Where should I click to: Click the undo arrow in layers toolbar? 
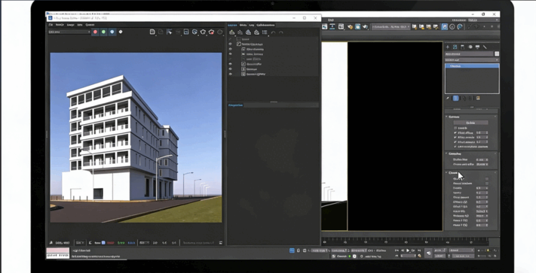point(273,32)
